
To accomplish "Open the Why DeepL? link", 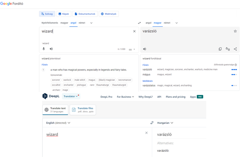I will coord(145,97).
